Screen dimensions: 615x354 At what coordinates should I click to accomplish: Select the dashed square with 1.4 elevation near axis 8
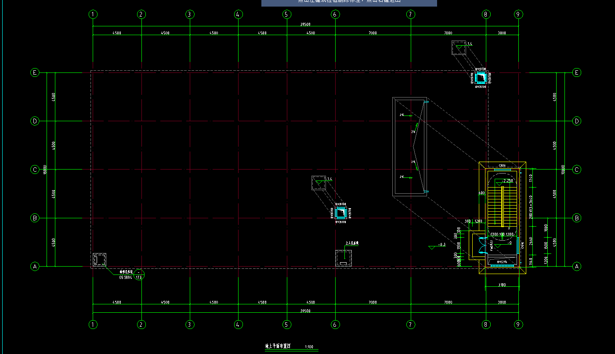pyautogui.click(x=459, y=47)
